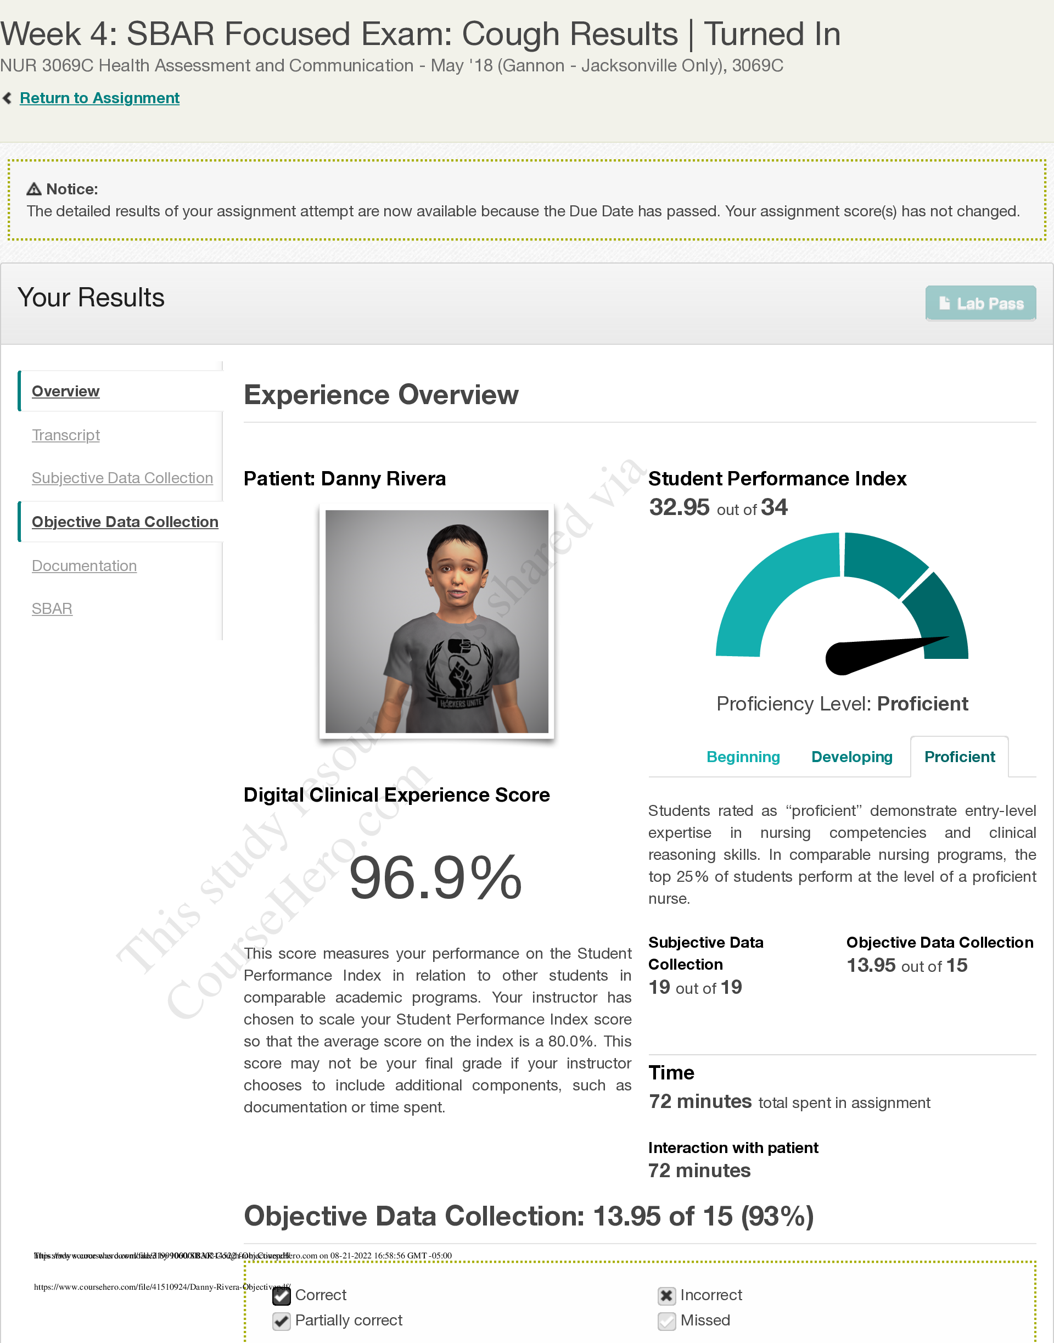Open the Transcript section
1054x1343 pixels.
(65, 435)
